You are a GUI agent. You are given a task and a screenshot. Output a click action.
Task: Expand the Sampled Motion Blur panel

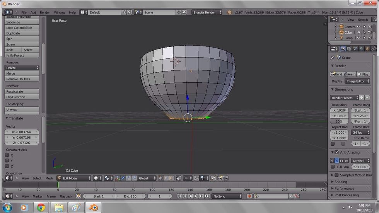pos(332,175)
